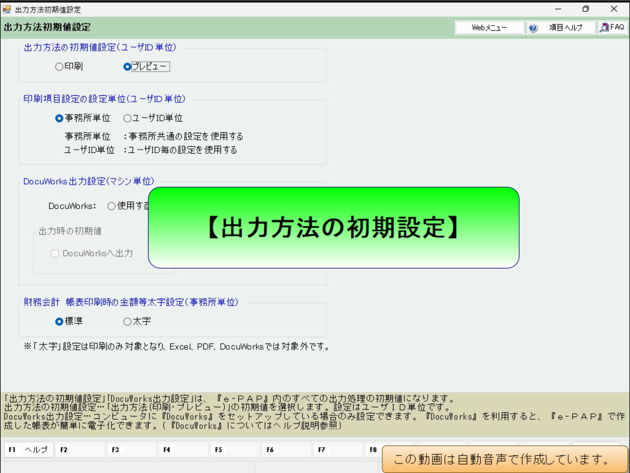
Task: Click the ※「太字」設定は印刷のみ対象 note
Action: coord(177,347)
